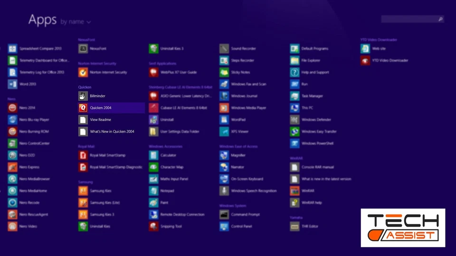Open the Sticky Notes icon
This screenshot has width=456, height=256.
click(224, 72)
